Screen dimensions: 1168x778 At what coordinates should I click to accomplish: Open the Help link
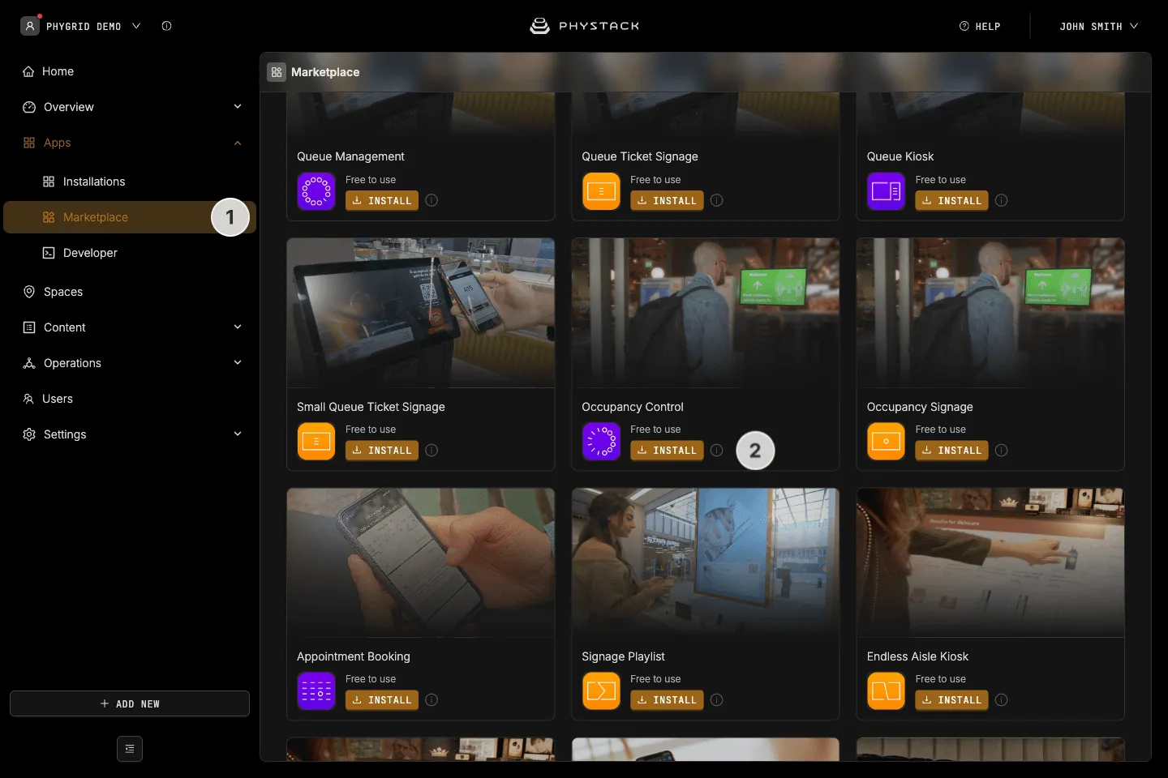(980, 26)
